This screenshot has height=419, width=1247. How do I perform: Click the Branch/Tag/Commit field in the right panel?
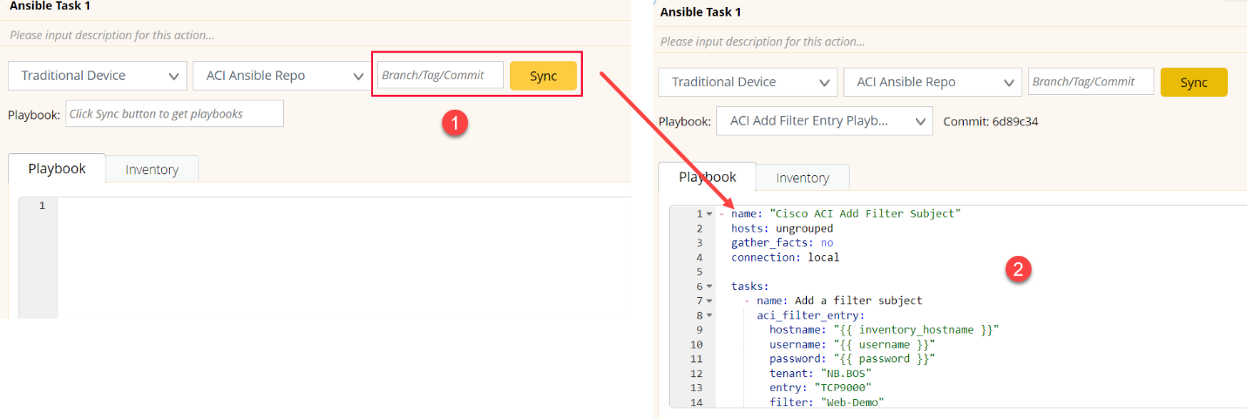point(1090,81)
